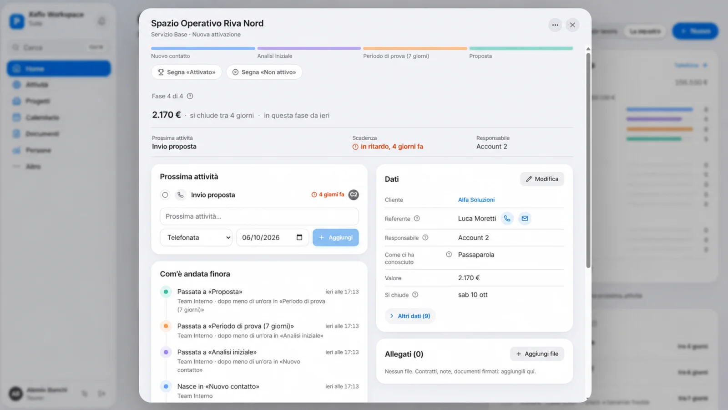Expand Altri dati (9)
728x410 pixels.
[x=410, y=316]
